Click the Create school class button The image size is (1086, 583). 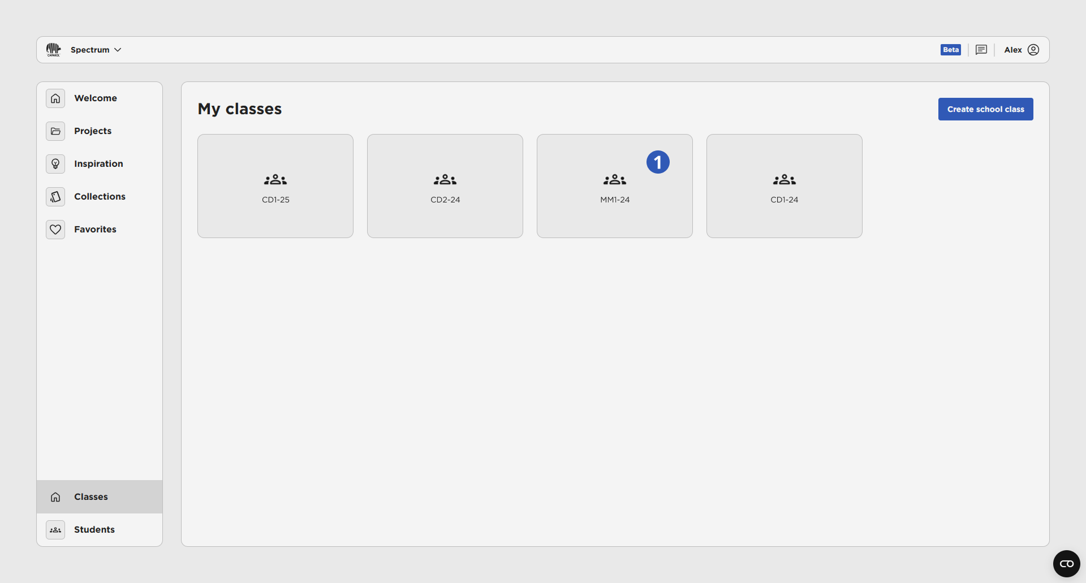click(x=985, y=109)
